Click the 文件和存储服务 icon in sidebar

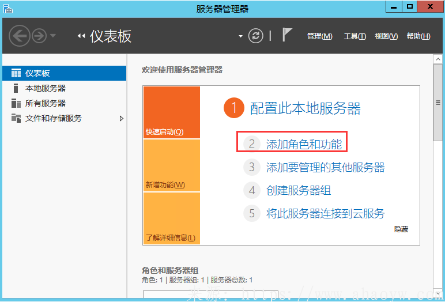[x=16, y=118]
